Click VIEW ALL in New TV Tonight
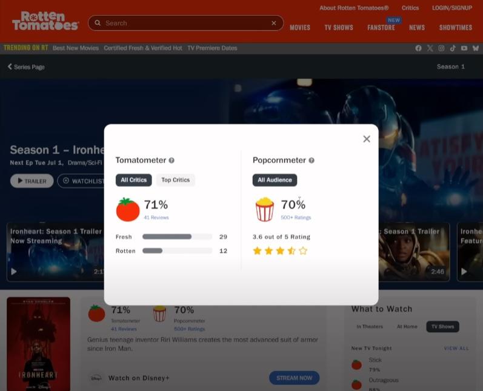Viewport: 483px width, 391px height. [x=456, y=348]
